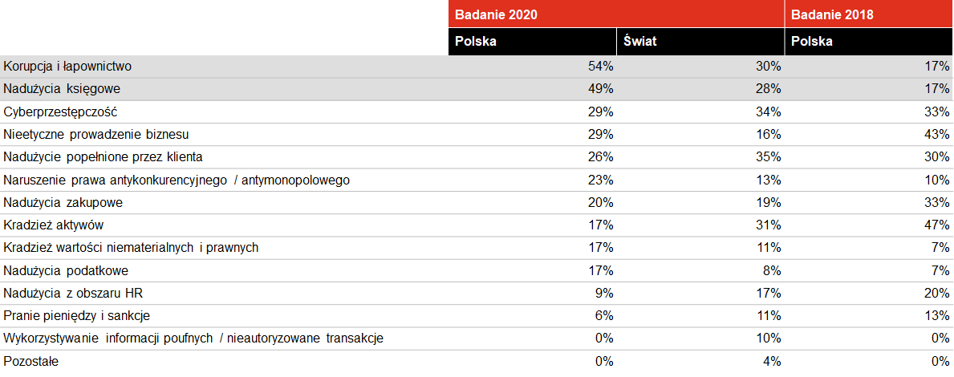The height and width of the screenshot is (377, 954).
Task: Click Pranie pieniędzy i sankcje label
Action: tap(77, 316)
